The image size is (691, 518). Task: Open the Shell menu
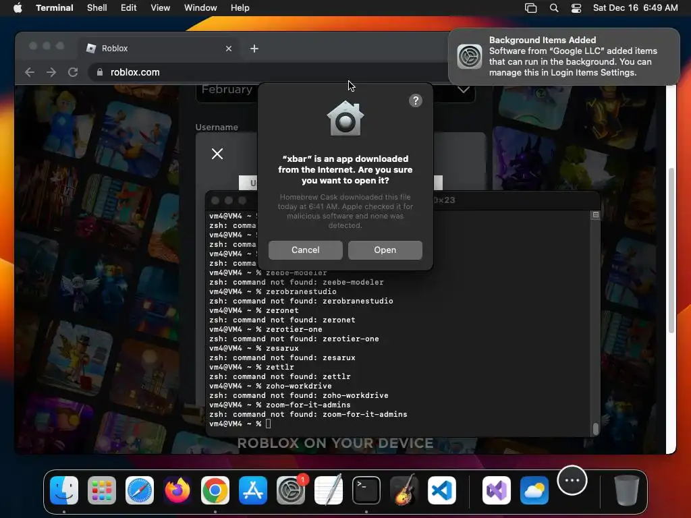[97, 8]
